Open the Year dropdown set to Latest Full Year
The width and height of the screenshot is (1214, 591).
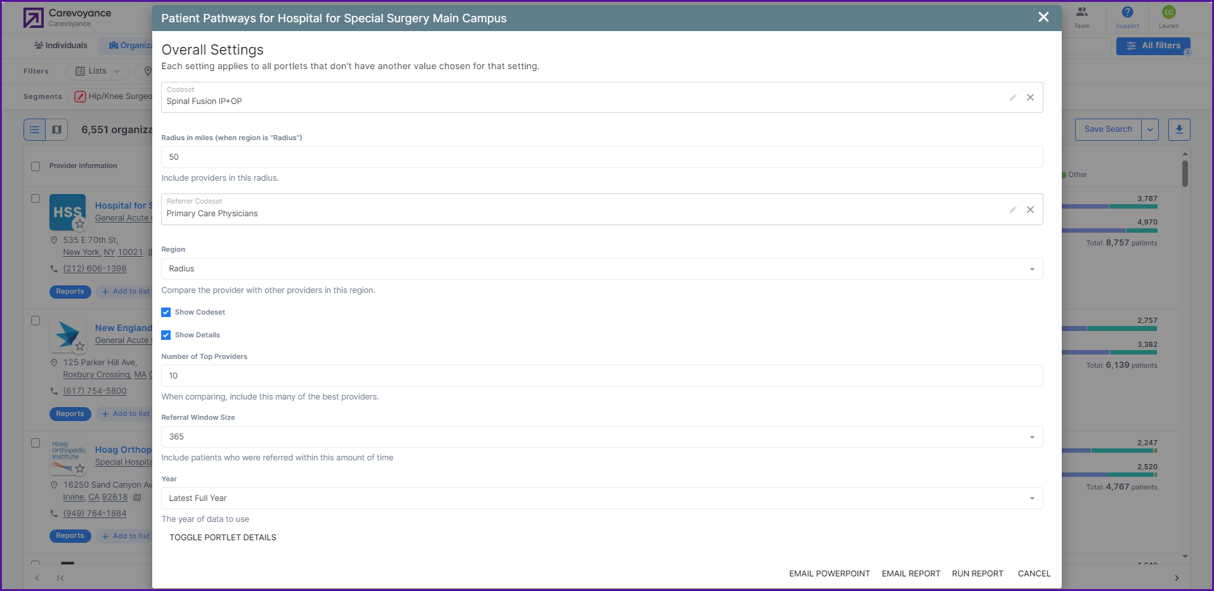602,498
